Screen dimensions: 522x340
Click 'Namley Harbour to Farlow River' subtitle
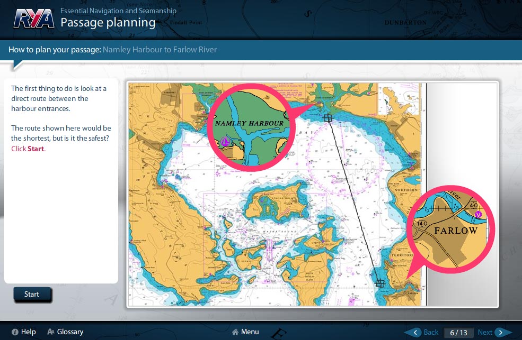tap(160, 50)
